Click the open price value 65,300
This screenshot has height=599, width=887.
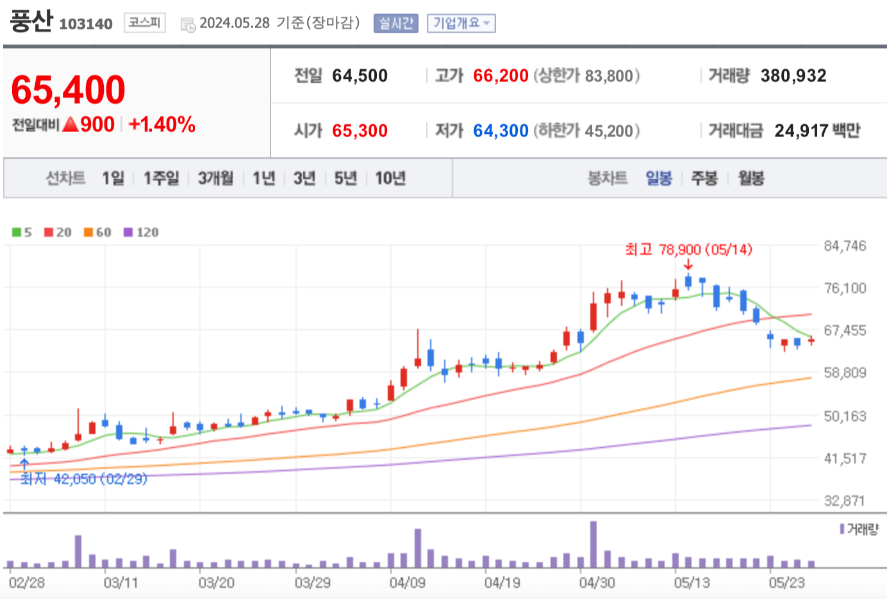click(360, 131)
